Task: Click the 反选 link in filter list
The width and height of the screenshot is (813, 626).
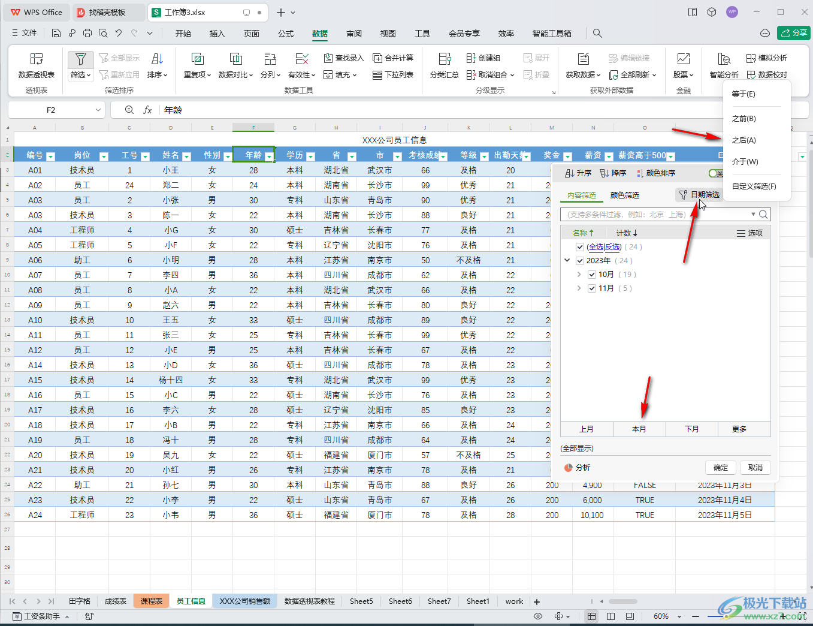Action: pyautogui.click(x=612, y=247)
